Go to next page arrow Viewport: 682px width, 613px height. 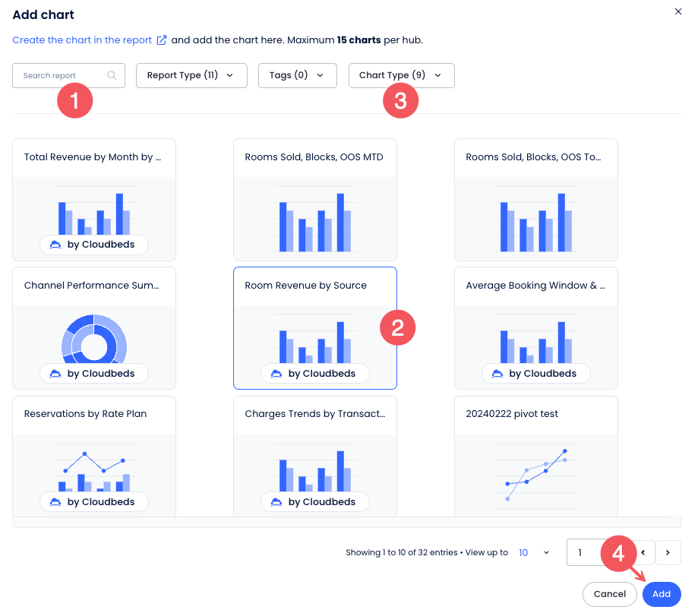click(x=668, y=552)
